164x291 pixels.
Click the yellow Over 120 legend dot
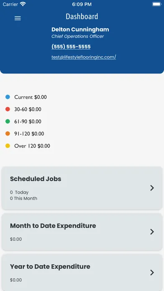click(8, 146)
